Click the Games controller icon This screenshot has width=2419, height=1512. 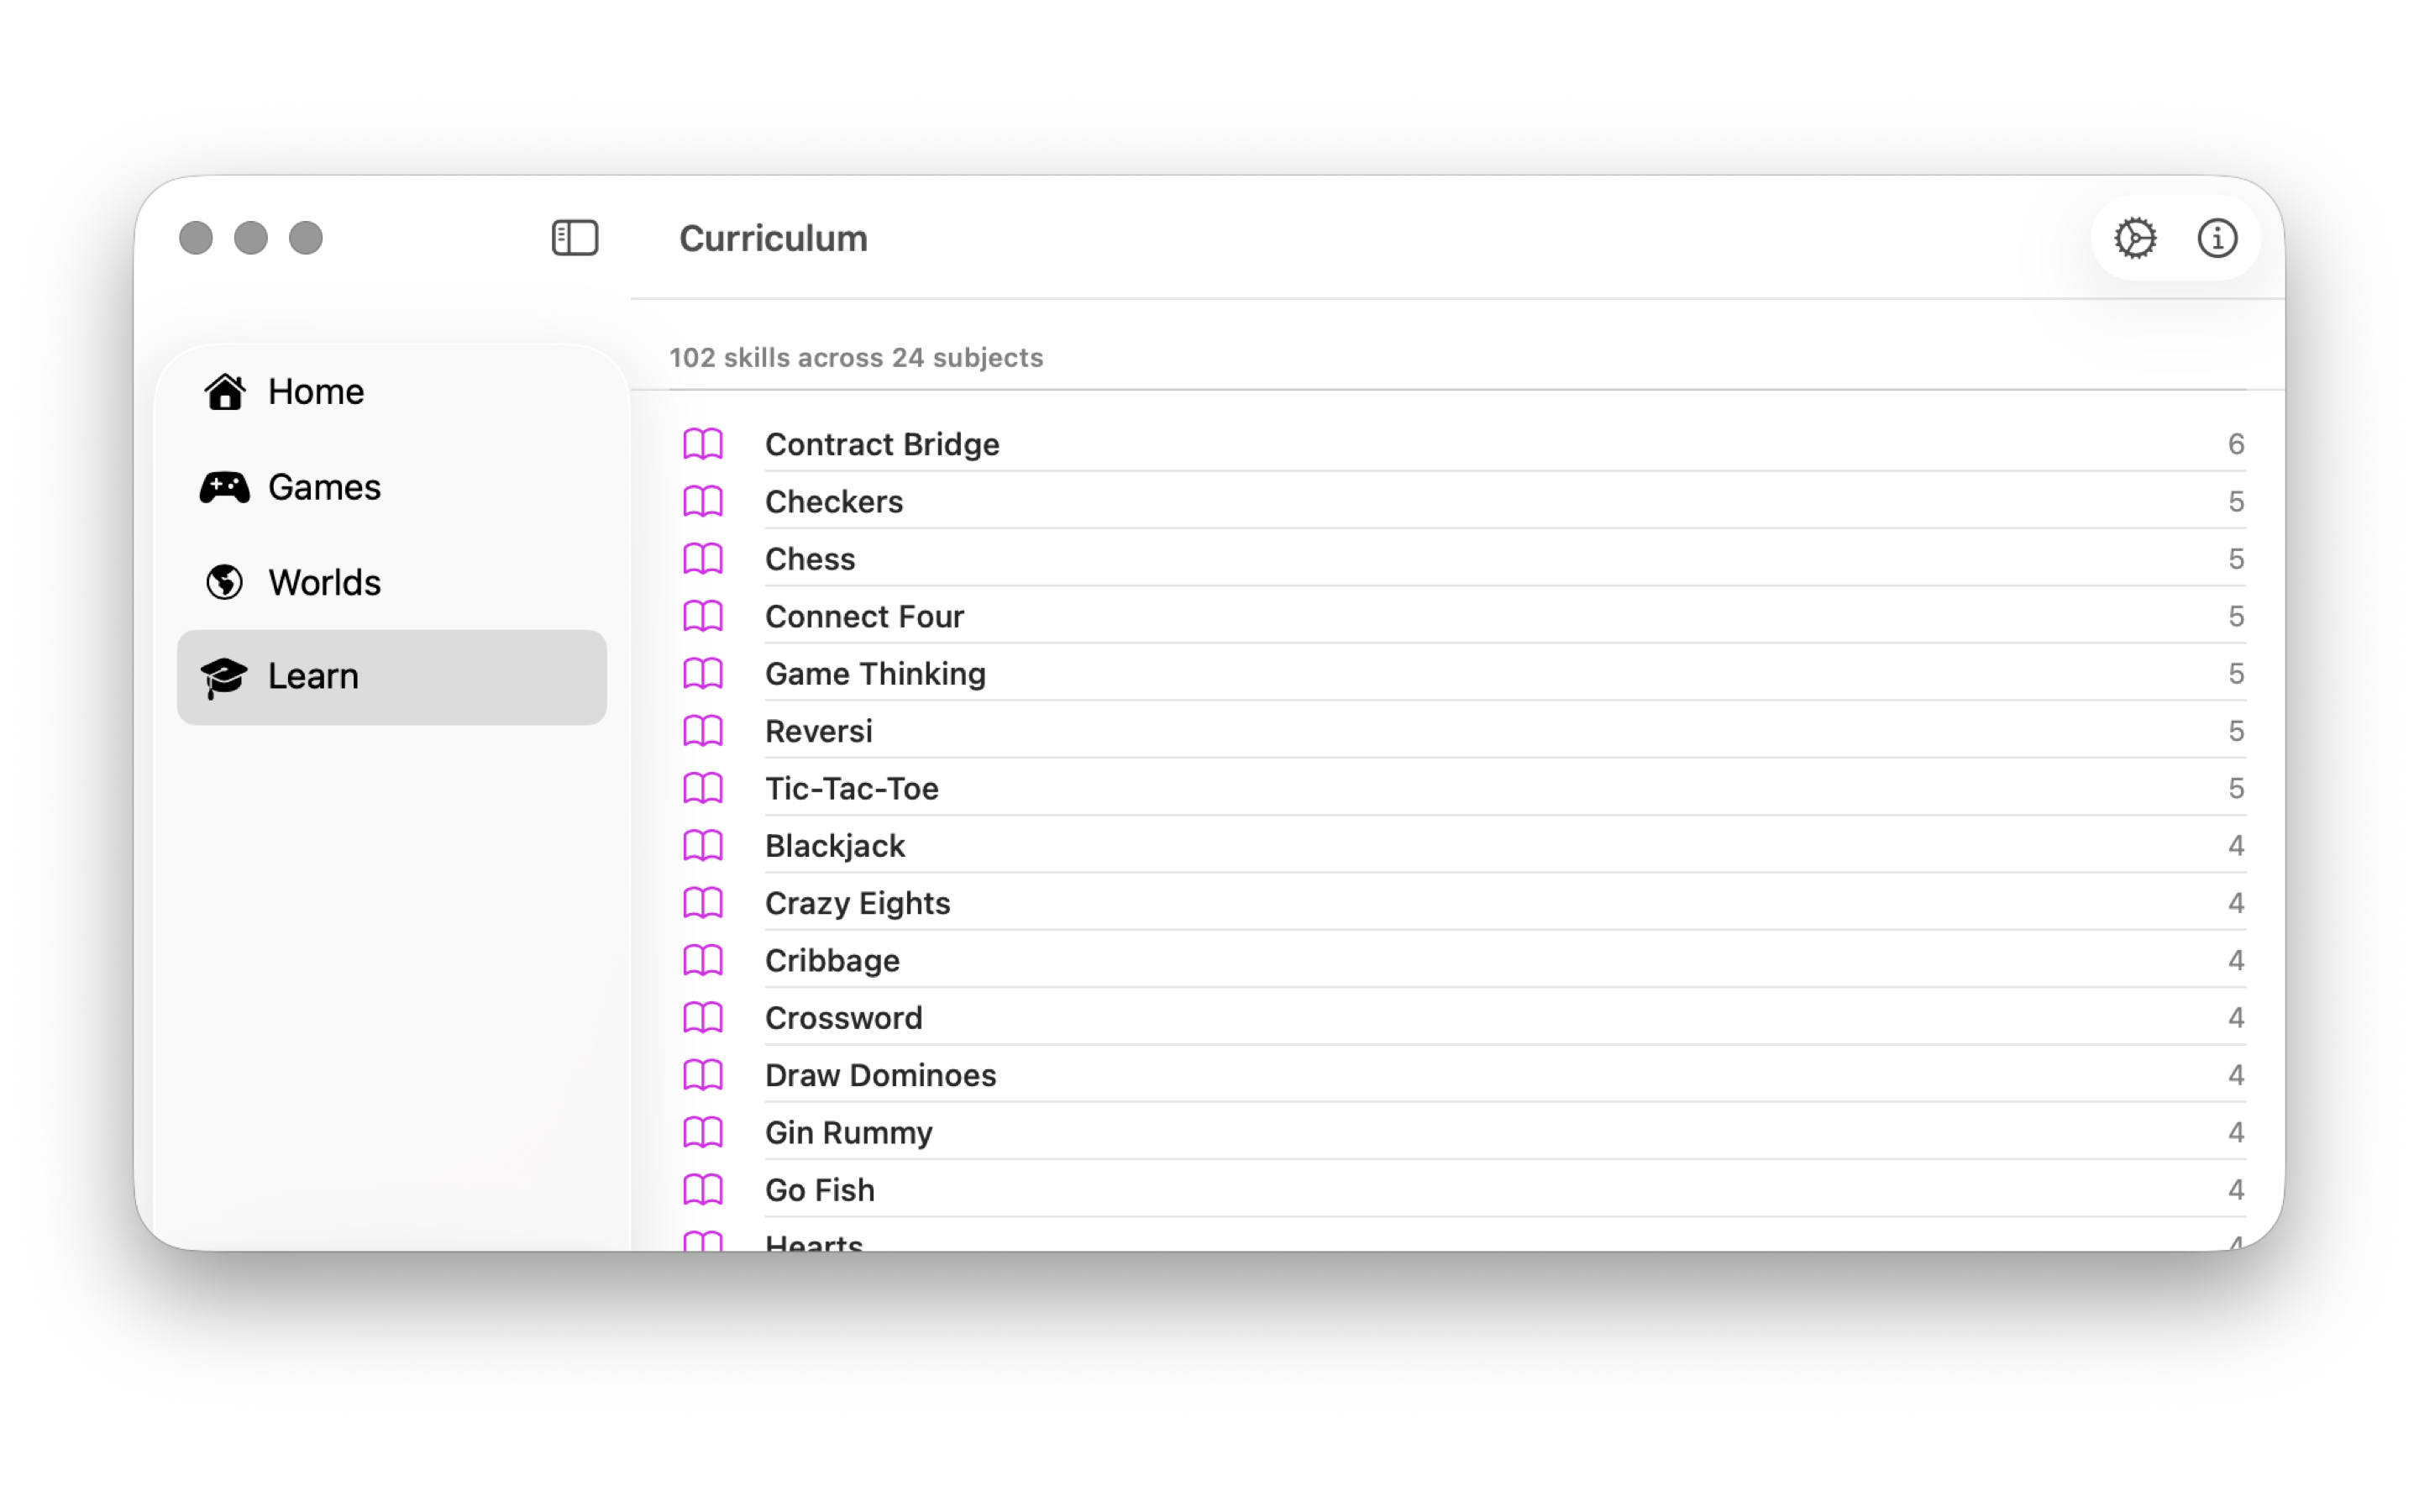tap(225, 487)
